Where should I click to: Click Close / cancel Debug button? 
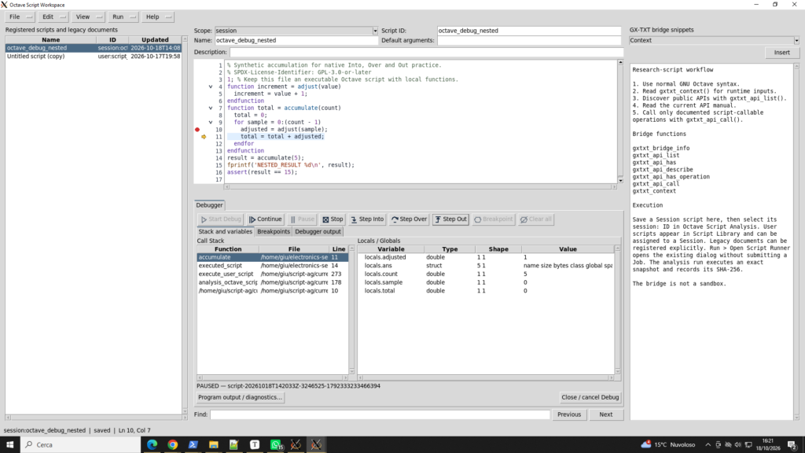tap(590, 397)
